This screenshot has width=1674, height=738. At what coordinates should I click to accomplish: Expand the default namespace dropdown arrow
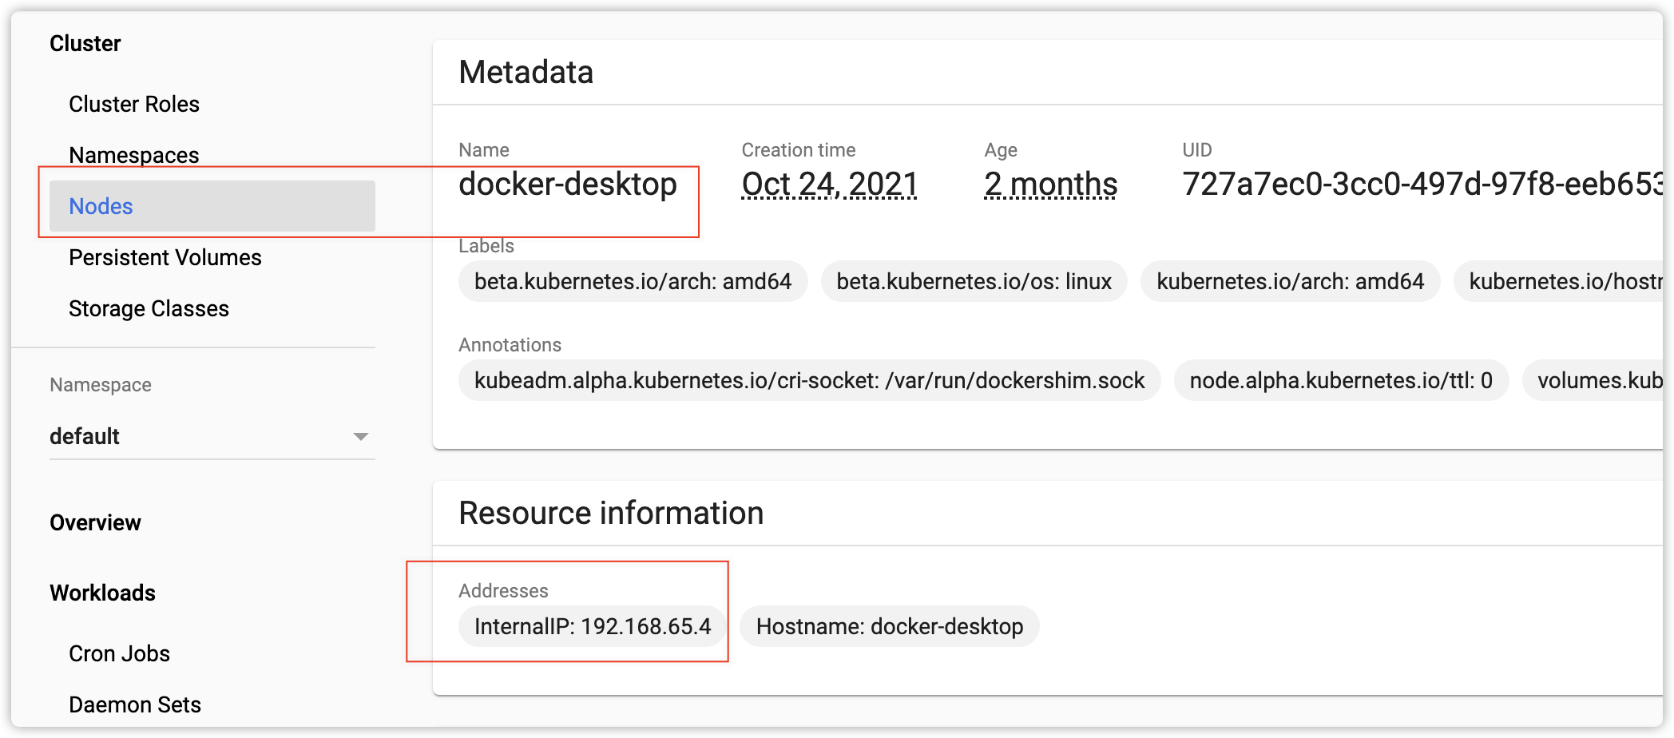(360, 436)
